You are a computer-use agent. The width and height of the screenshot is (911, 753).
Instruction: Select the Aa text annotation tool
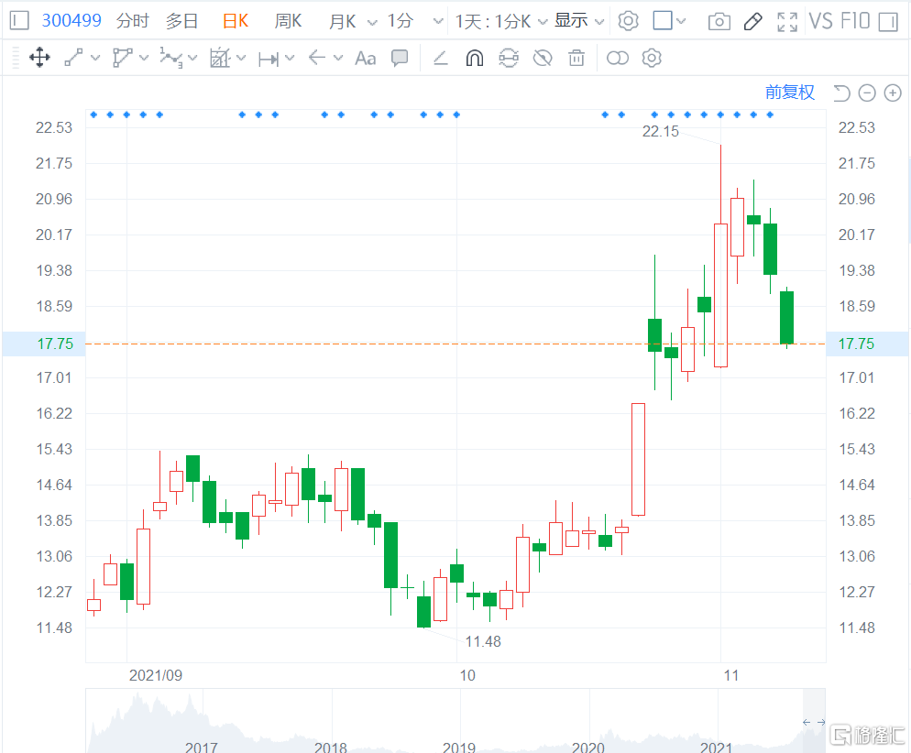366,58
